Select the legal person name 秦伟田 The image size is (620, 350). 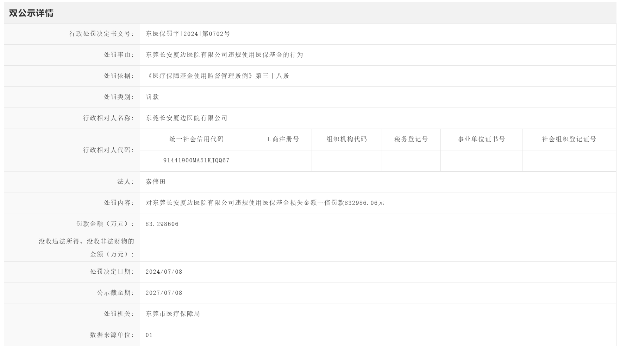(x=156, y=182)
